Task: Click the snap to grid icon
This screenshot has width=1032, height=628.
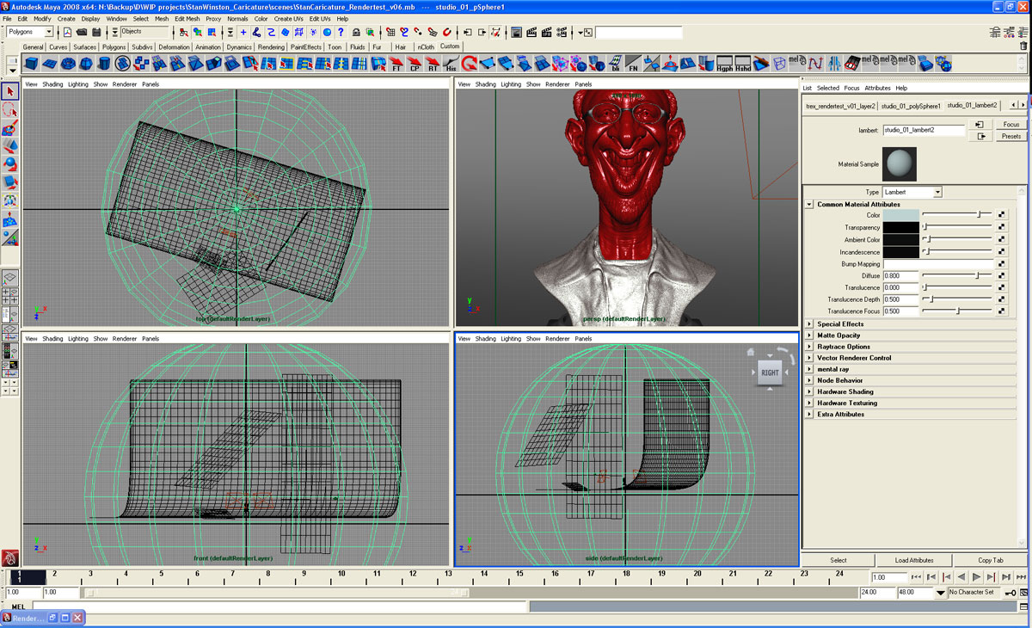Action: pyautogui.click(x=390, y=33)
